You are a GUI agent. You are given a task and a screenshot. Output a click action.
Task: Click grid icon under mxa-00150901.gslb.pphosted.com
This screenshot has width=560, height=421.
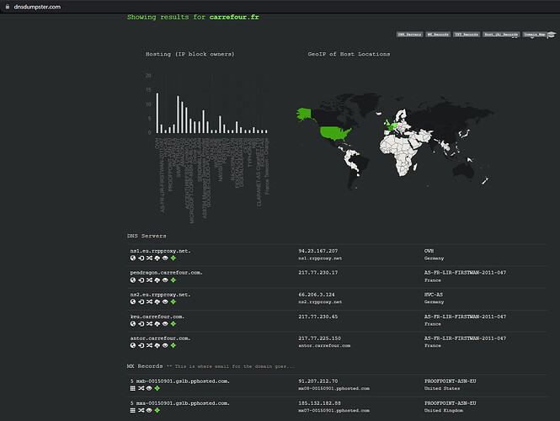[133, 410]
